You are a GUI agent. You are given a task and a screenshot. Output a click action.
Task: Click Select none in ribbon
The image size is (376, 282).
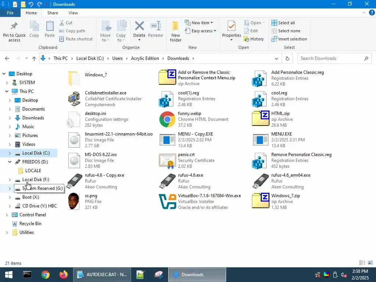(x=286, y=31)
